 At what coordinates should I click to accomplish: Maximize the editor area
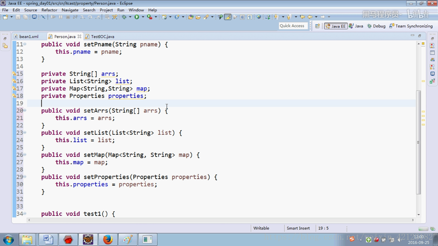click(420, 36)
